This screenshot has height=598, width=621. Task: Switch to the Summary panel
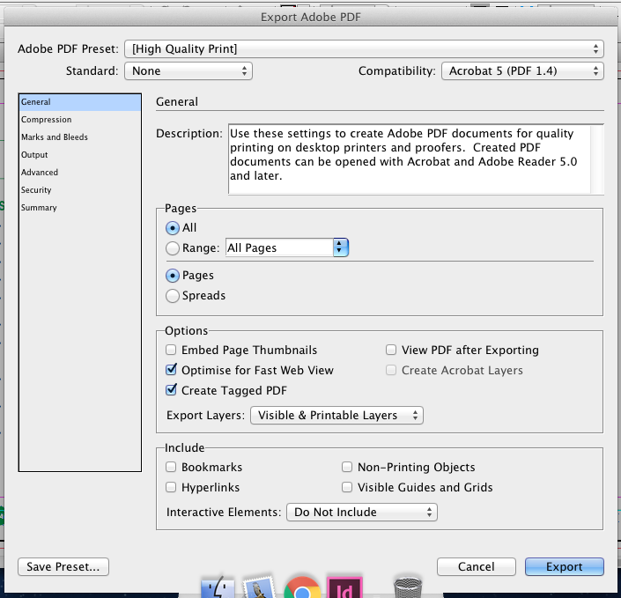point(79,208)
